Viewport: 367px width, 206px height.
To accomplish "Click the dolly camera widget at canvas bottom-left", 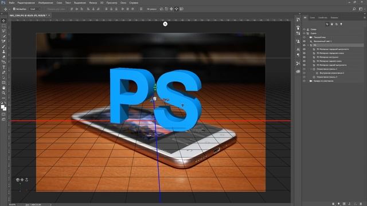I will click(x=26, y=180).
